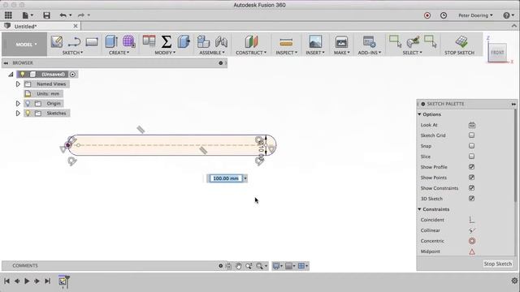The image size is (520, 292).
Task: Expand the Named Views folder
Action: click(x=18, y=84)
